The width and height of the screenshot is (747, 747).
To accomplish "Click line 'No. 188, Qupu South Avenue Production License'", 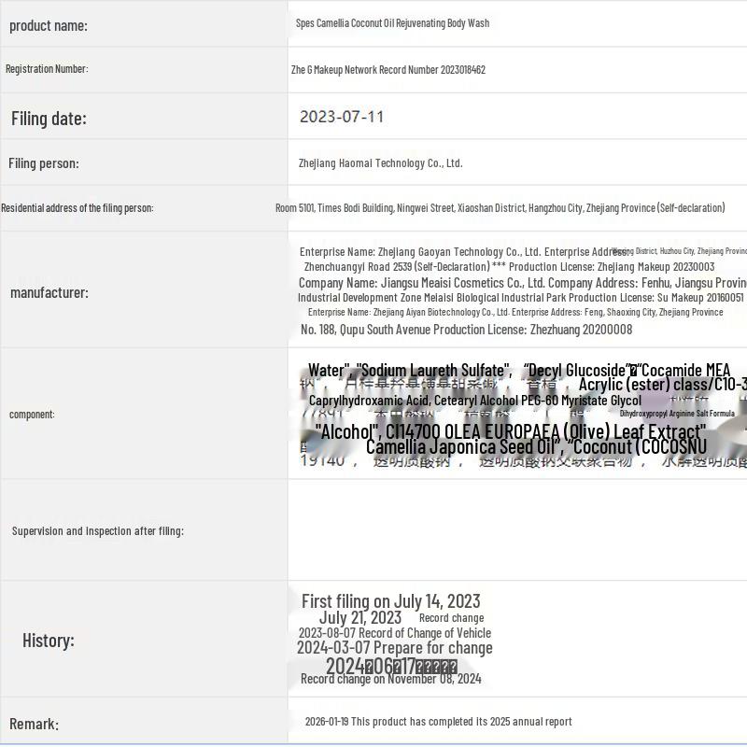I will click(x=466, y=330).
